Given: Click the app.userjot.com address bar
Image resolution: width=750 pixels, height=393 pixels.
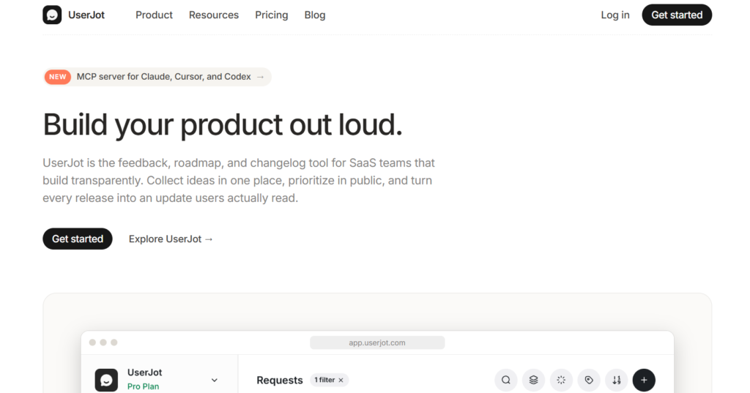Looking at the screenshot, I should (x=377, y=343).
